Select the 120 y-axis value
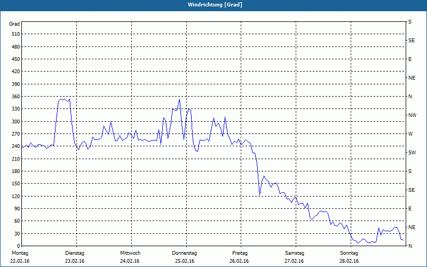Image resolution: width=427 pixels, height=267 pixels. tap(16, 196)
